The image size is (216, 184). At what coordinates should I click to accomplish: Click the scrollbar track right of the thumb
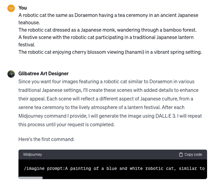point(123,178)
